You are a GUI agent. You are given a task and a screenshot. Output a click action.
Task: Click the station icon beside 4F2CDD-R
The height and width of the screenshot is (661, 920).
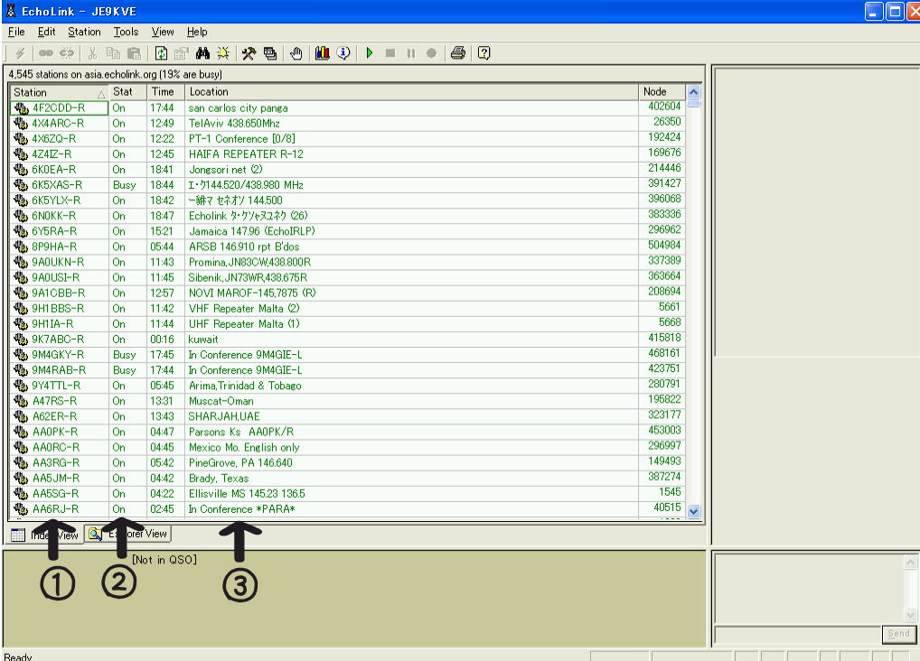21,108
